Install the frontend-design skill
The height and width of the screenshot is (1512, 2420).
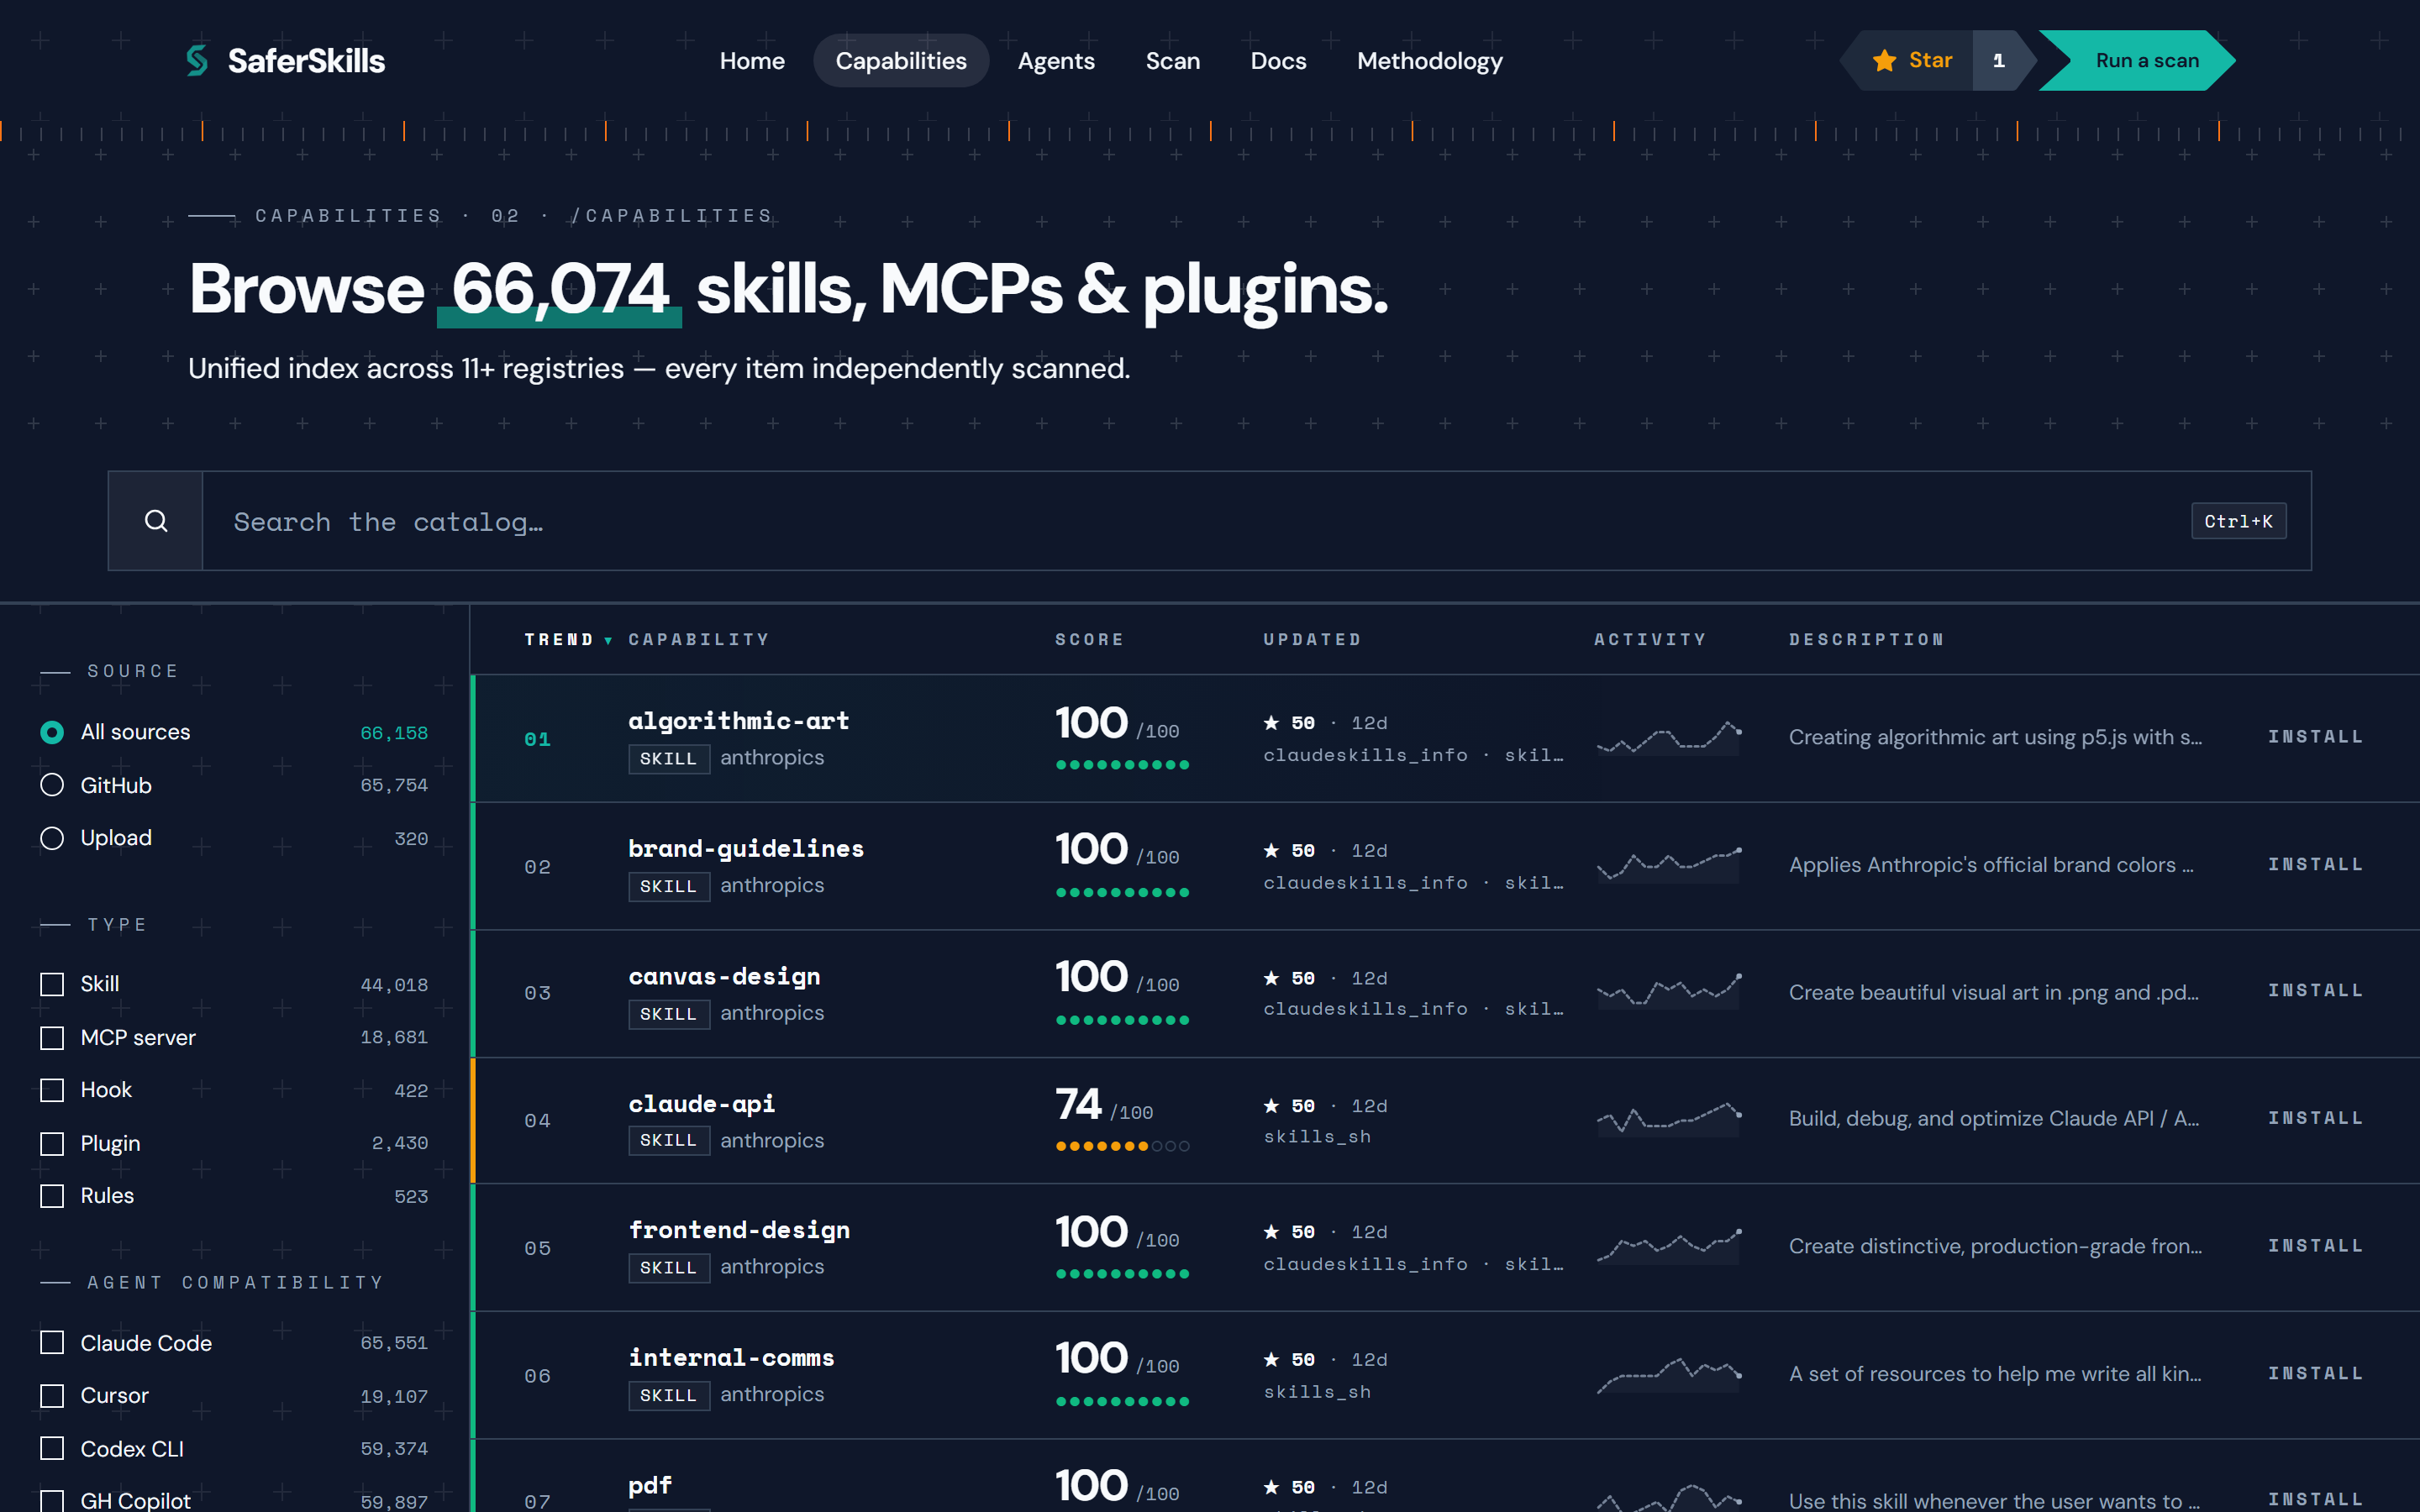(2315, 1246)
